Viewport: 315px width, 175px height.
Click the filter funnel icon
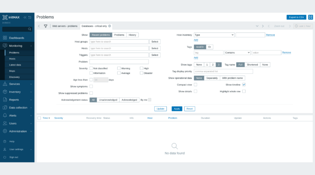pyautogui.click(x=46, y=26)
